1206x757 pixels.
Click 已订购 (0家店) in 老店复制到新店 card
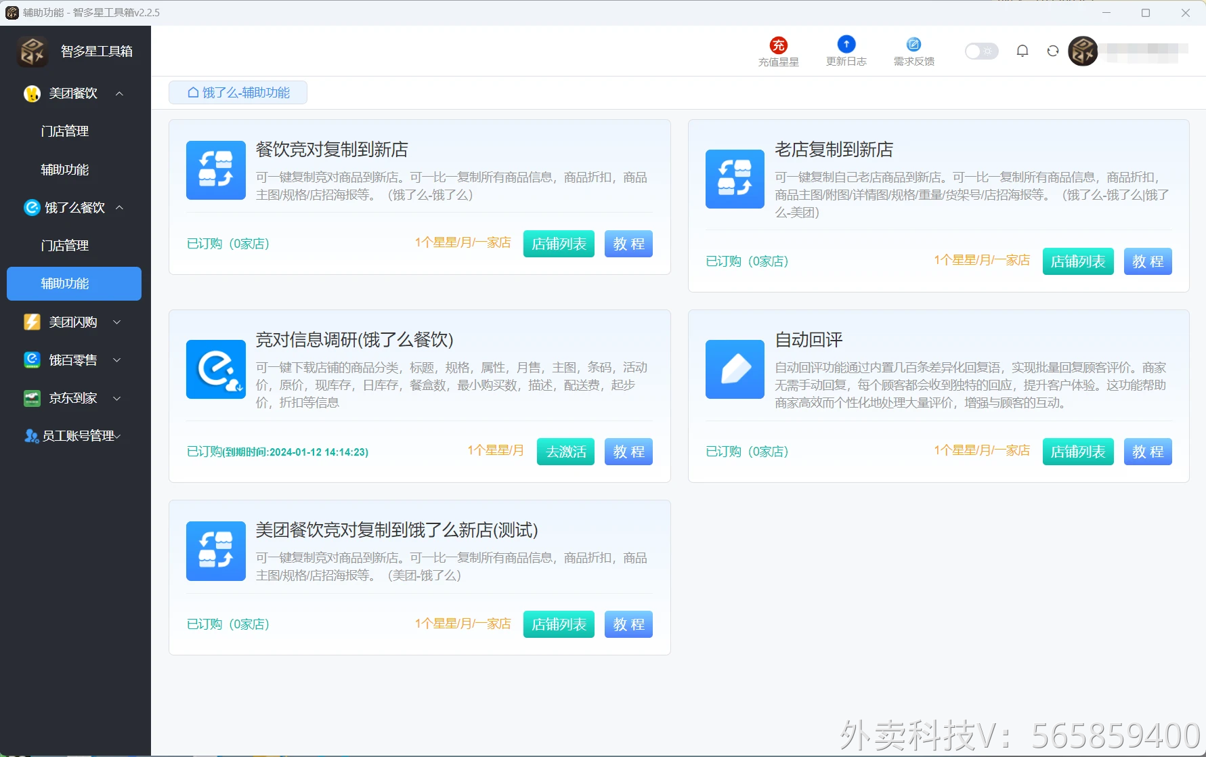tap(747, 261)
